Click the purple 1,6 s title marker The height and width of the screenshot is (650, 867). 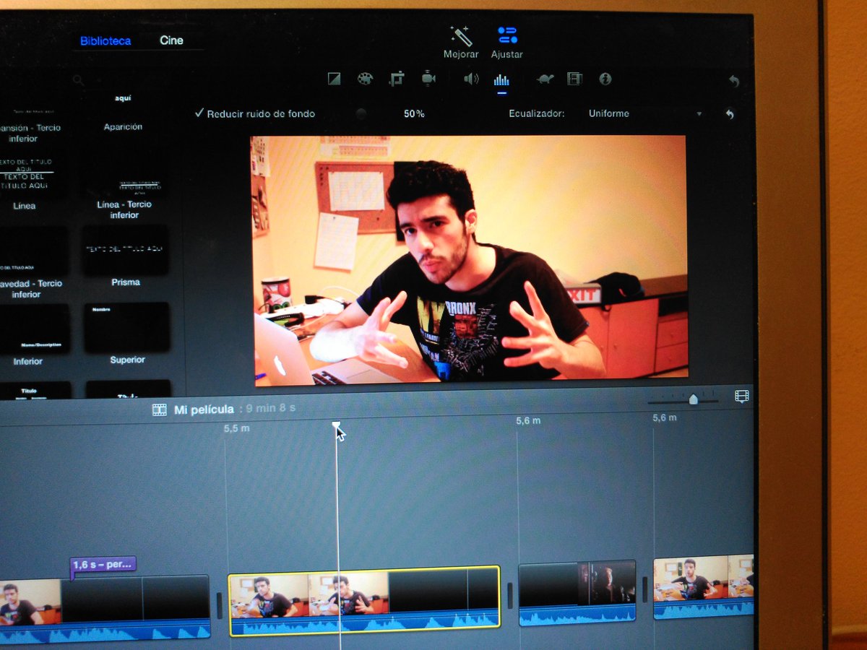tap(103, 564)
